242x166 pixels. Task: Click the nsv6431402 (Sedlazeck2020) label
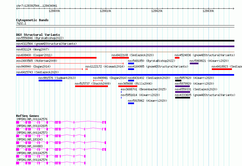click(x=149, y=78)
